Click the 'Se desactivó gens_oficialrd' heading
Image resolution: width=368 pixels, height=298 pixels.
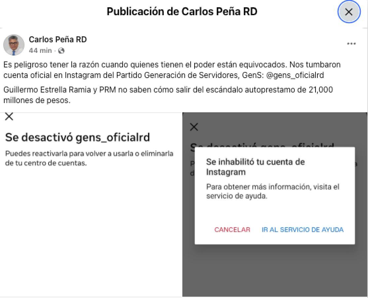click(x=77, y=137)
